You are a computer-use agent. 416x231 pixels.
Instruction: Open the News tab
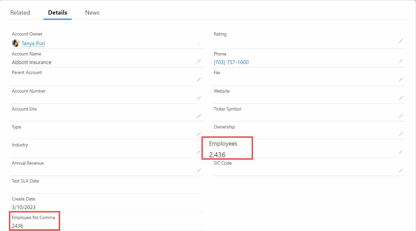[92, 12]
